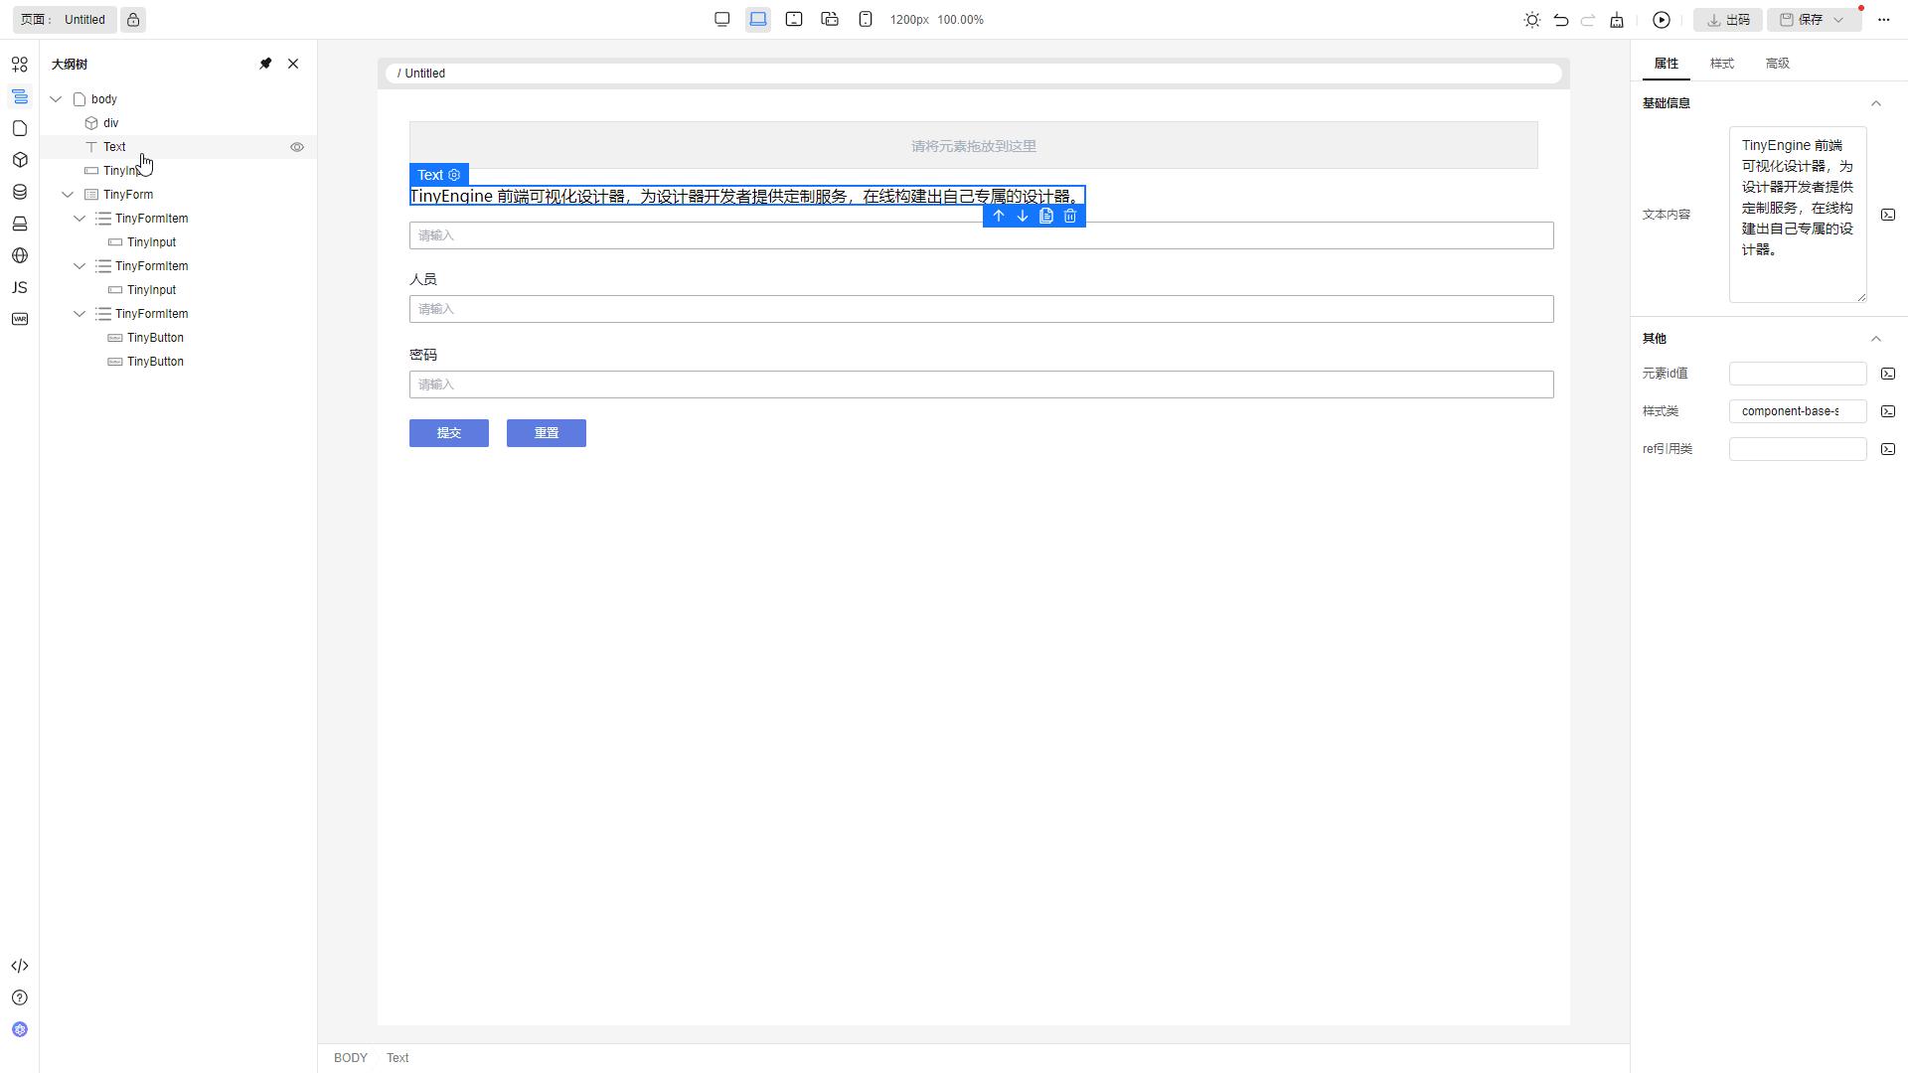Click the 提交 button on canvas
The image size is (1908, 1073).
pos(449,433)
